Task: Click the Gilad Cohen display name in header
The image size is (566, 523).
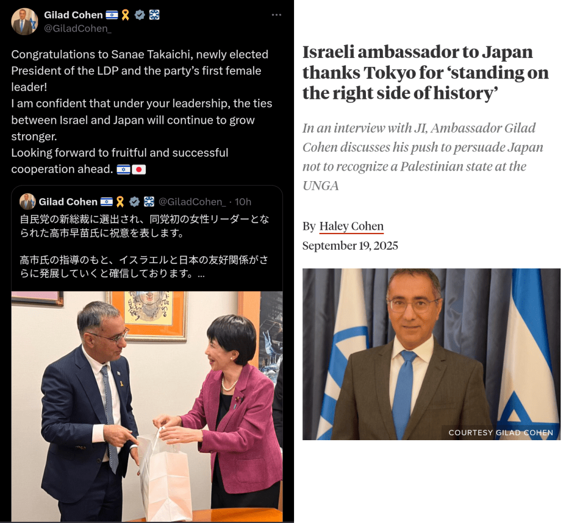Action: (x=74, y=15)
